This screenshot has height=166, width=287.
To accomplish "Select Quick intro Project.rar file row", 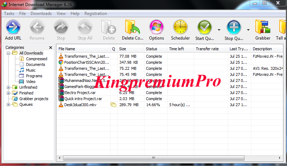I will (x=170, y=99).
